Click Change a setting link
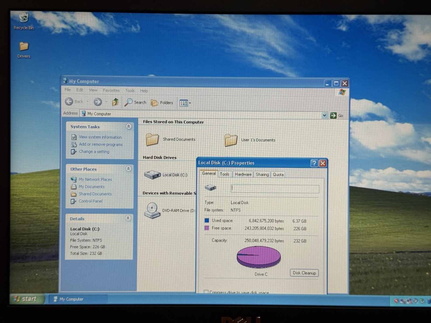 tap(94, 152)
